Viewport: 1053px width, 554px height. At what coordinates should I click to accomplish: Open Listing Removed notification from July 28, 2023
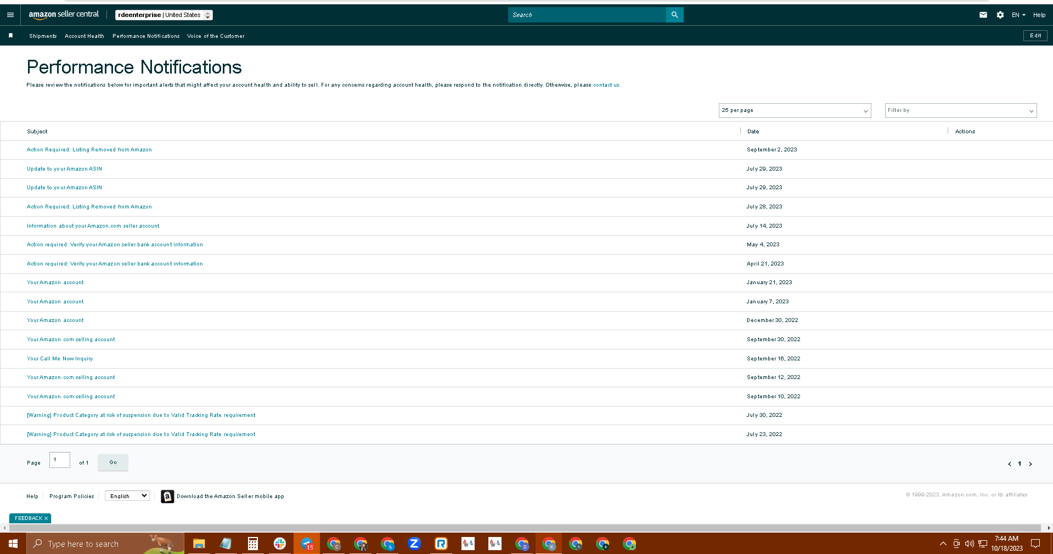[89, 207]
